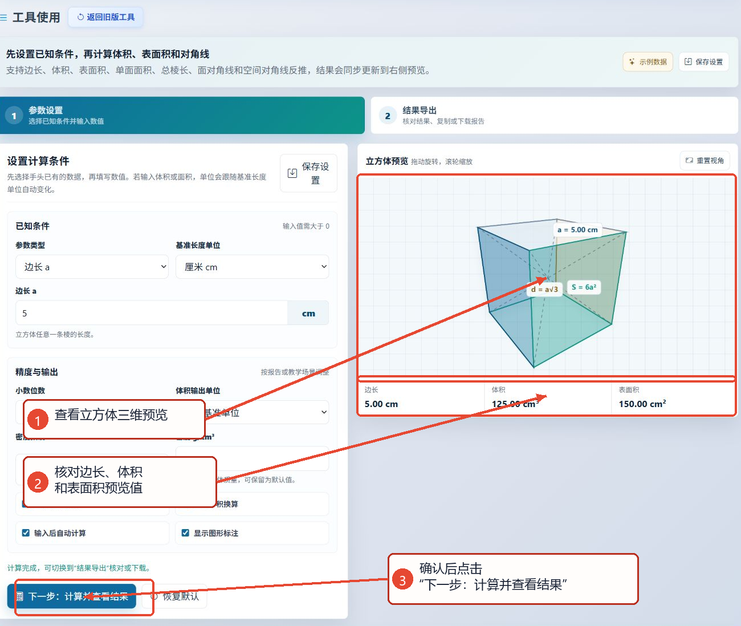Toggle the 显示图形标注 checkbox
741x626 pixels.
click(185, 533)
